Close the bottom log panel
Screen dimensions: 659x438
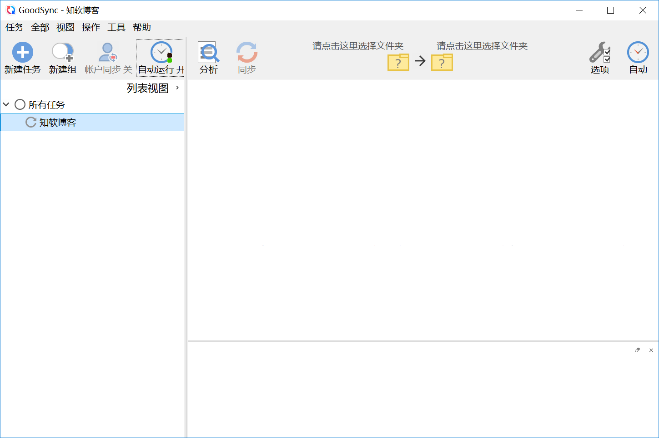click(651, 350)
